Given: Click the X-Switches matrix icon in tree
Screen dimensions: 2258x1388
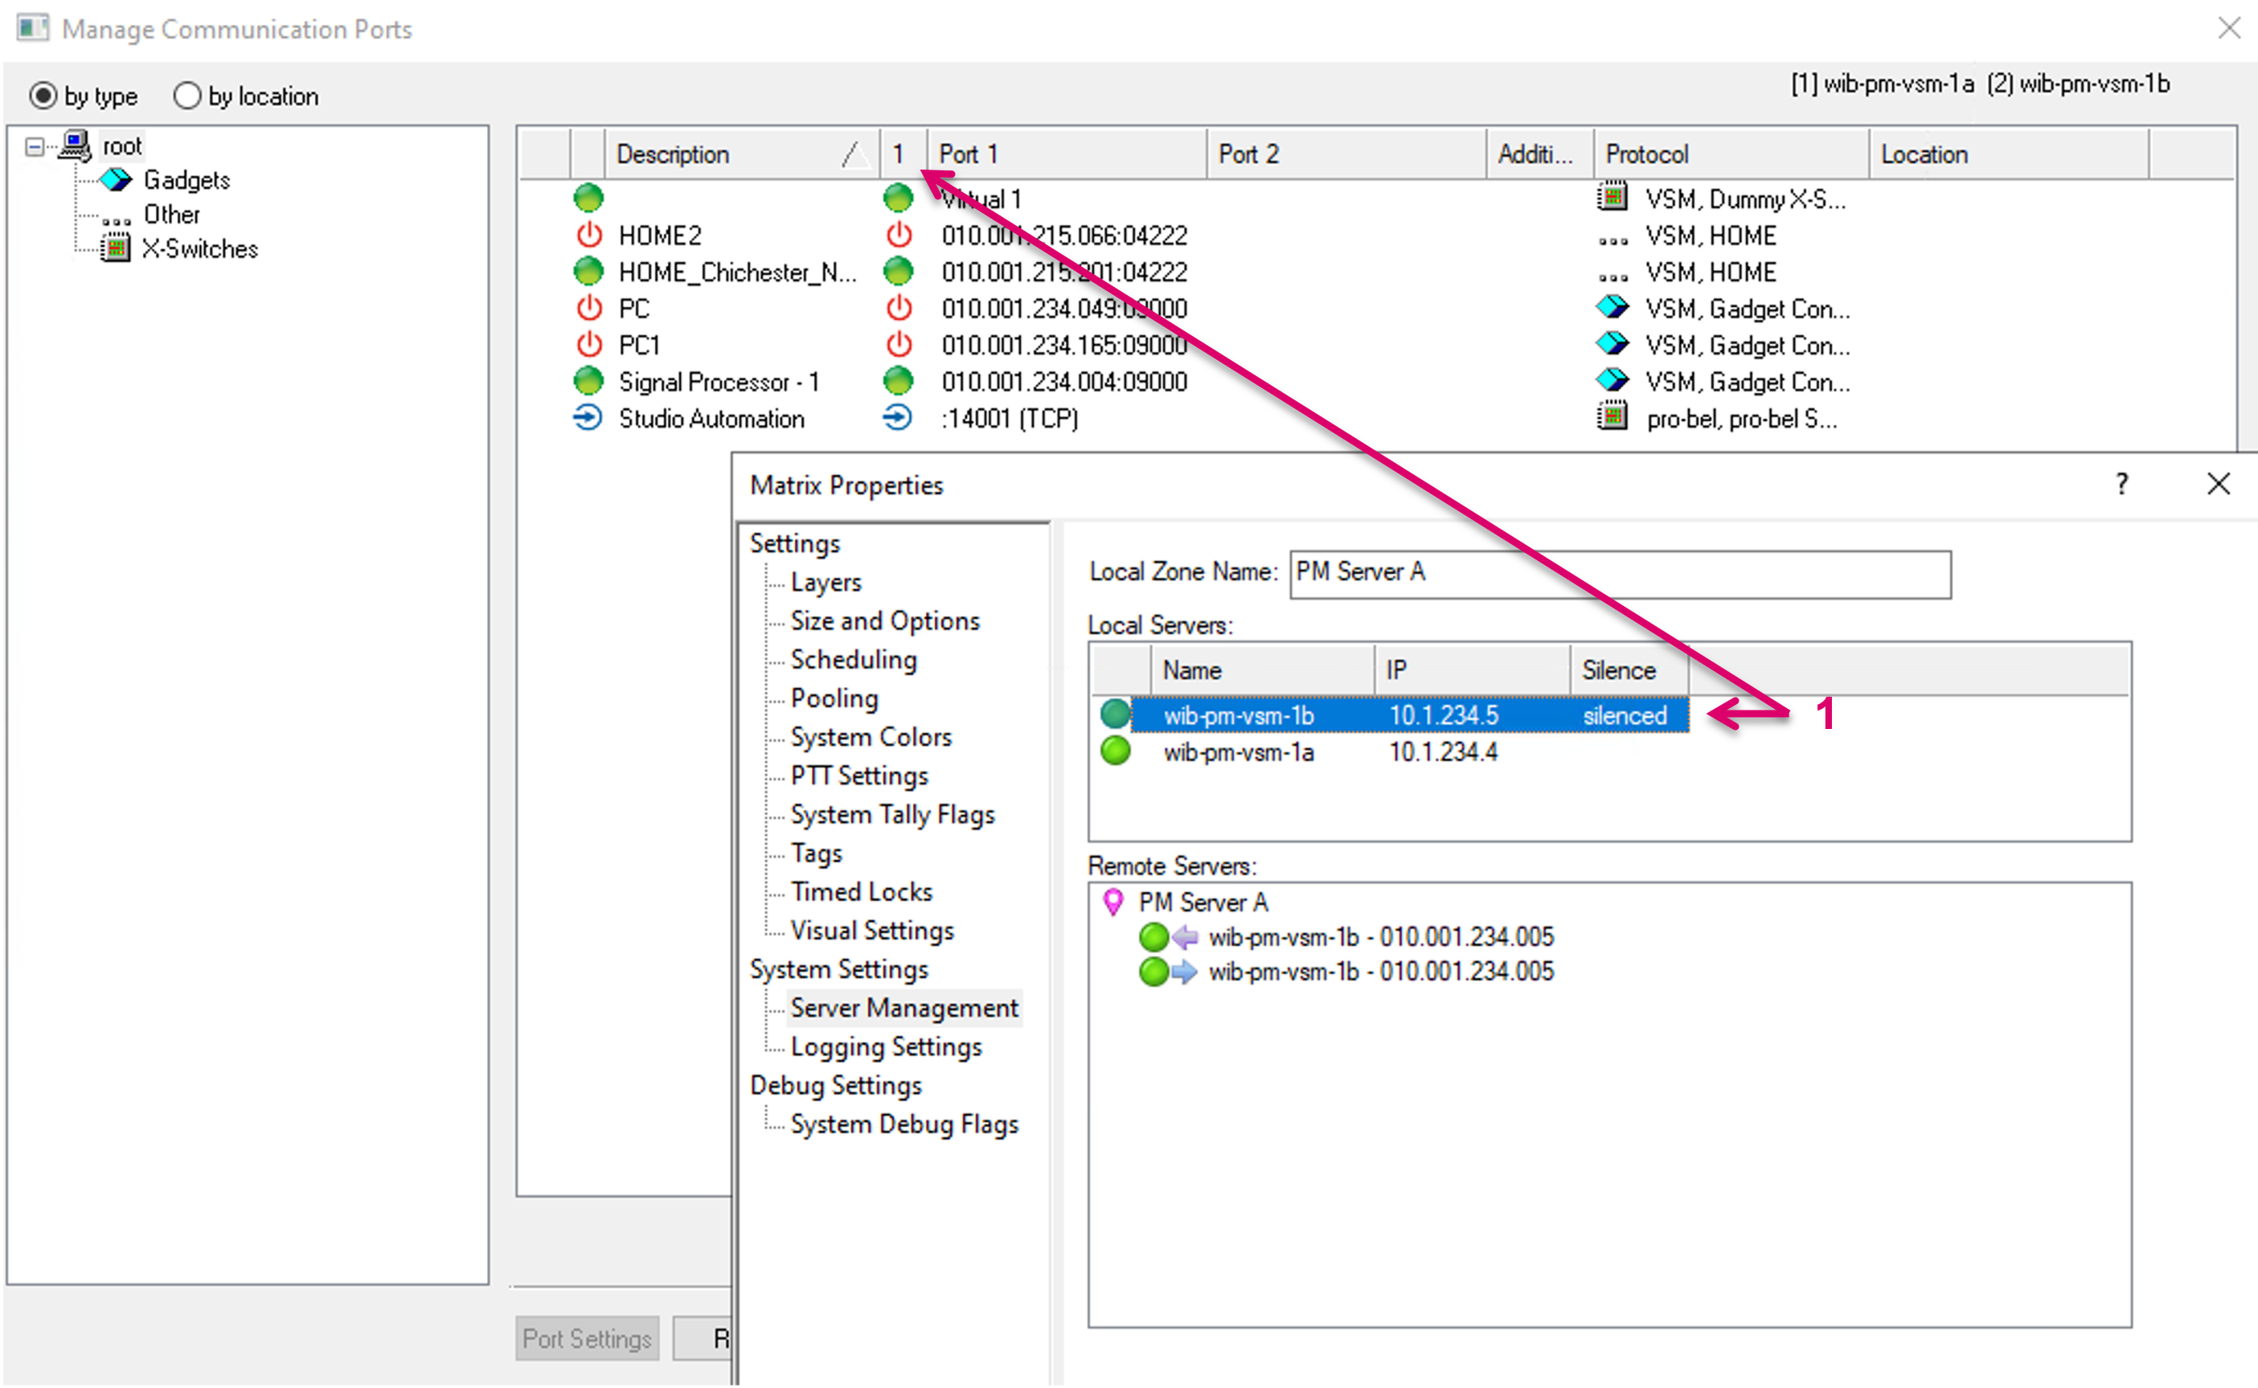Looking at the screenshot, I should [x=116, y=249].
